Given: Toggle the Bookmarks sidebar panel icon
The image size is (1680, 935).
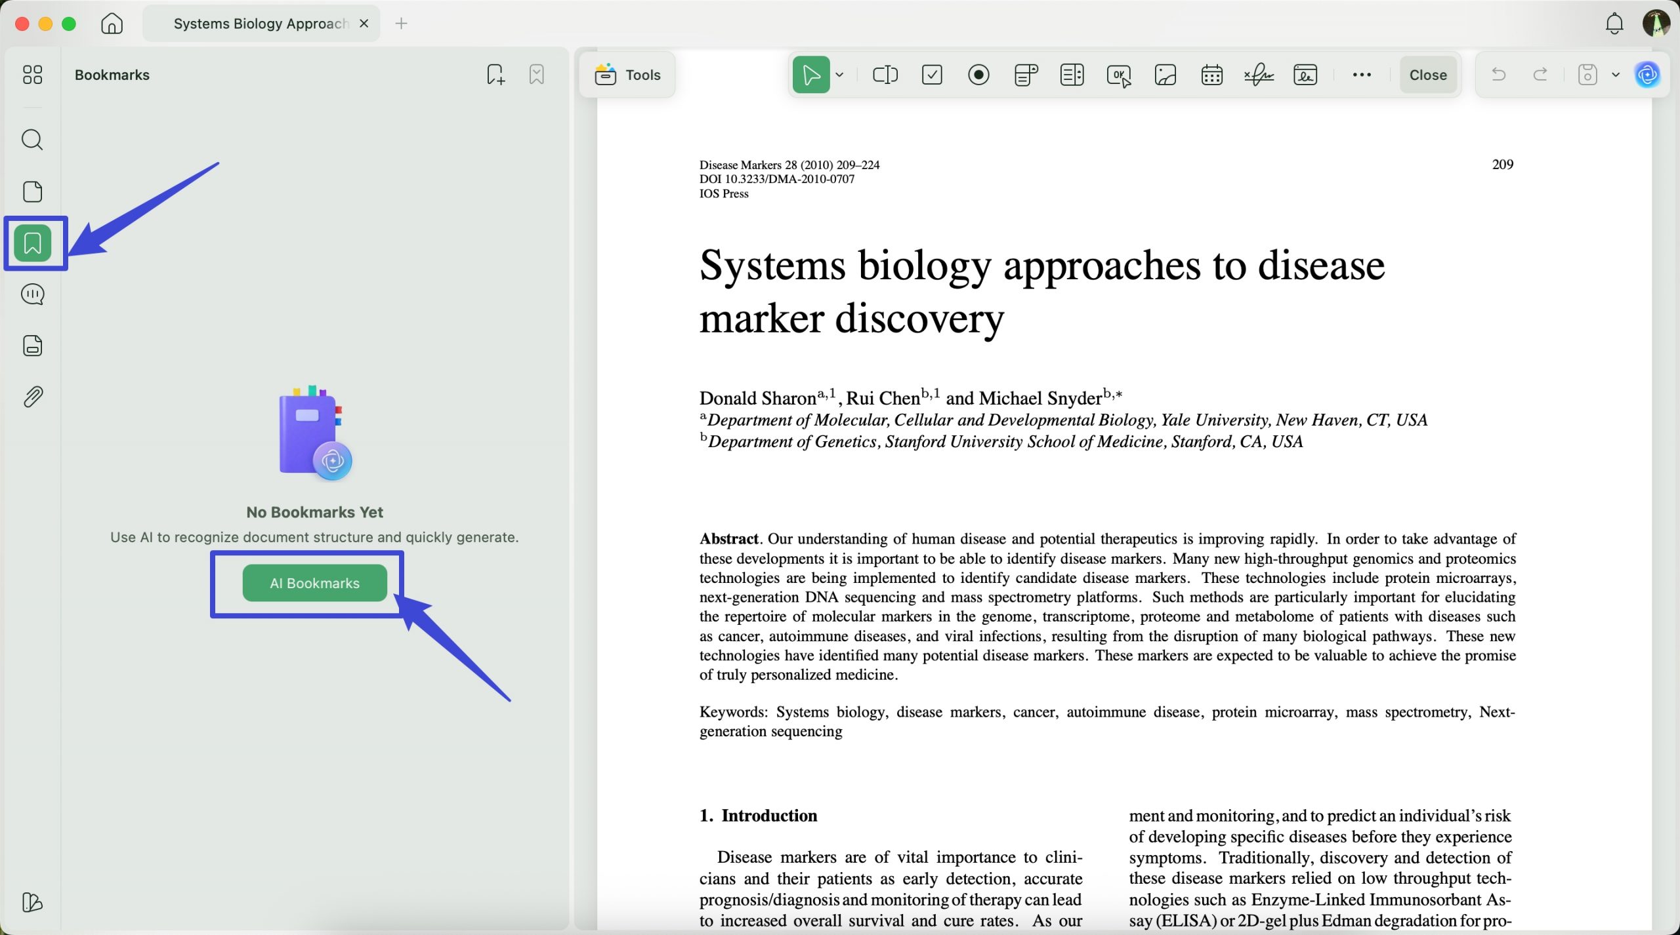Looking at the screenshot, I should (32, 243).
